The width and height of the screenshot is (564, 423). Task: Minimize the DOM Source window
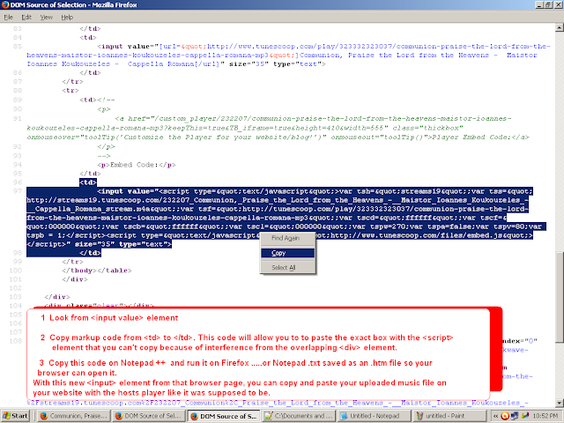[539, 4]
